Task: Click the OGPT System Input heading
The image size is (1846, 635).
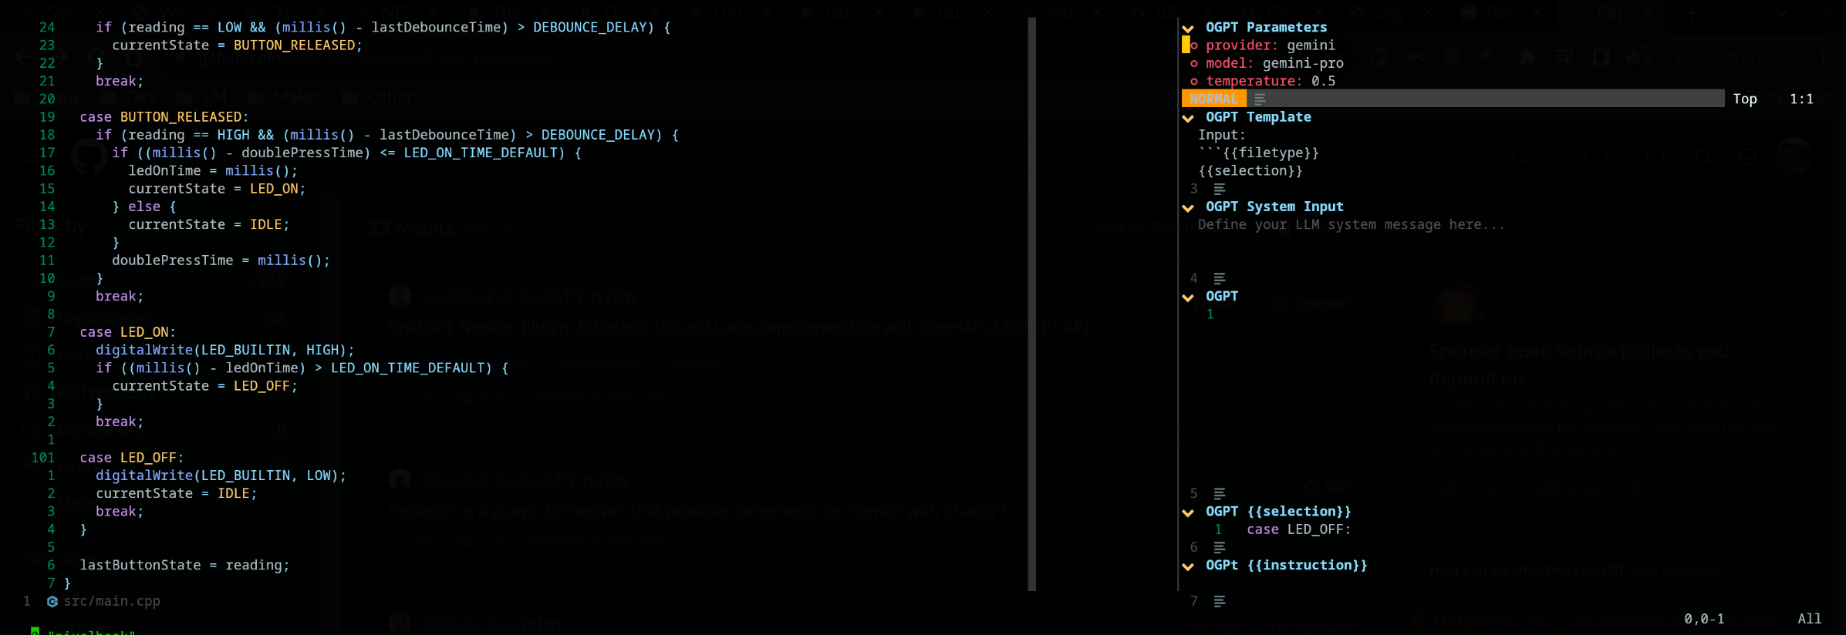Action: click(x=1274, y=207)
